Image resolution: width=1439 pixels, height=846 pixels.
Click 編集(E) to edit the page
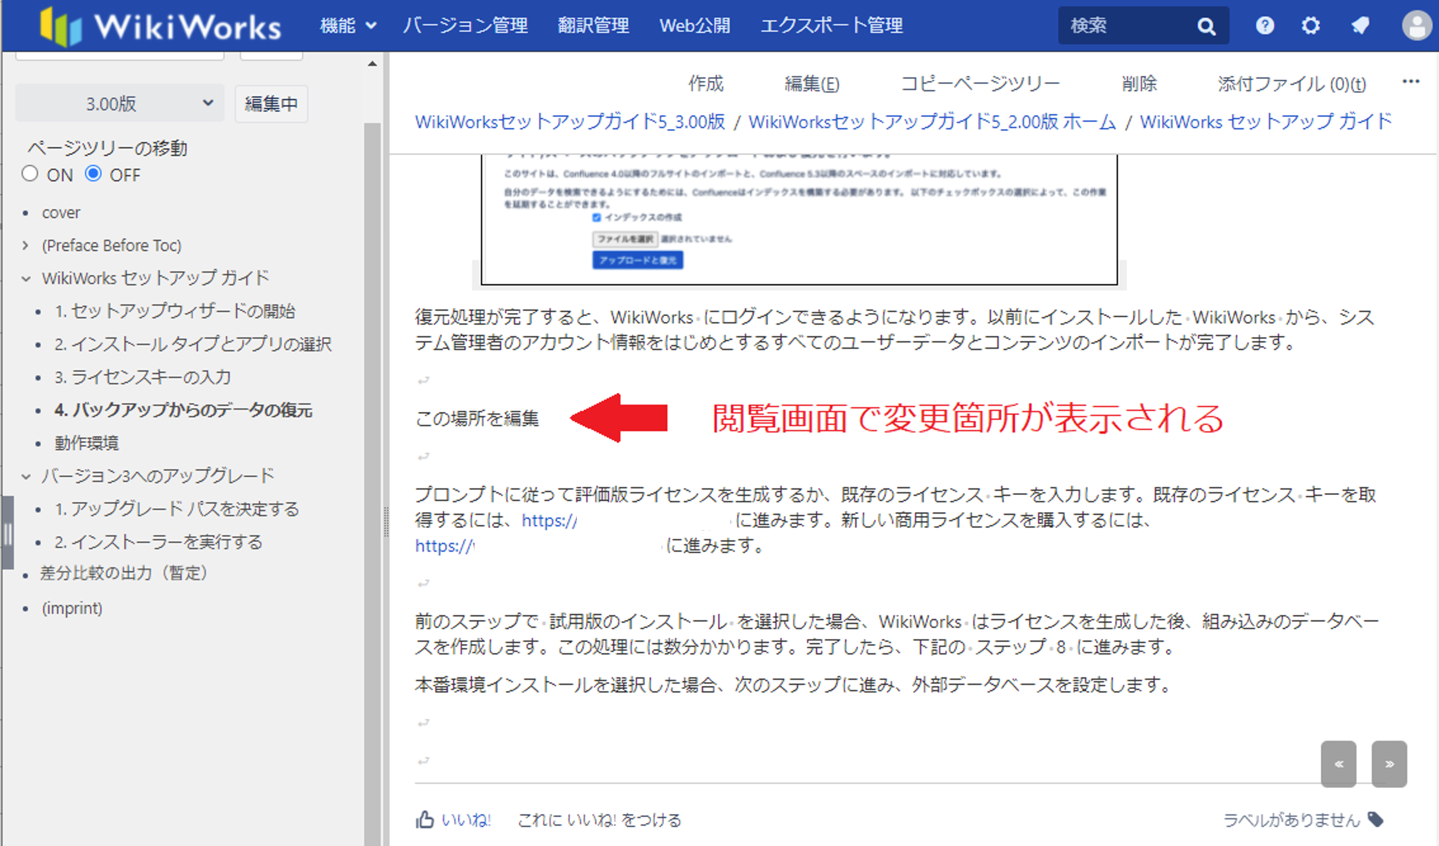click(812, 84)
